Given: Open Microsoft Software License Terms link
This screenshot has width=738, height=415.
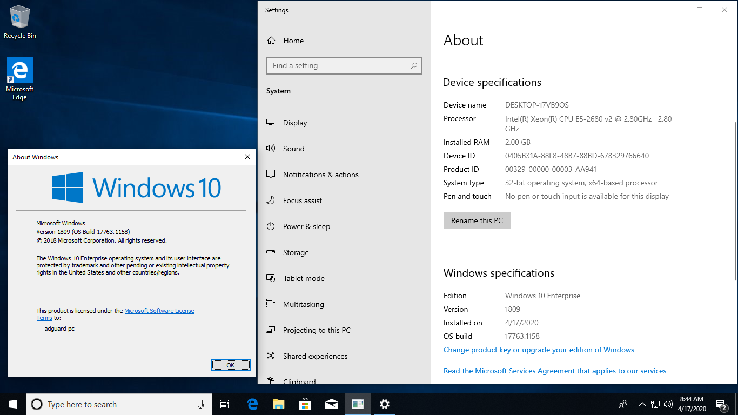Looking at the screenshot, I should (159, 311).
